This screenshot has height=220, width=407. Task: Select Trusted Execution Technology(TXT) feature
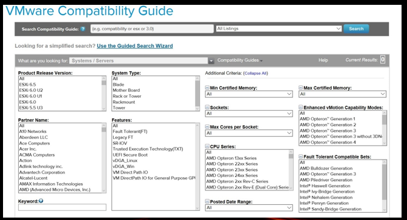(148, 149)
